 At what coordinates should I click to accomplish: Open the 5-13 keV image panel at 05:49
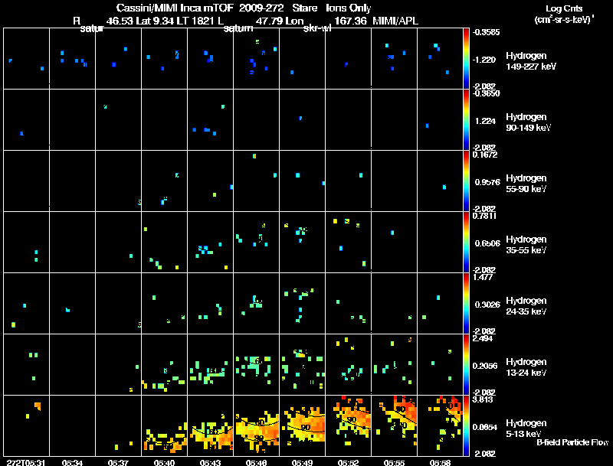[x=302, y=425]
